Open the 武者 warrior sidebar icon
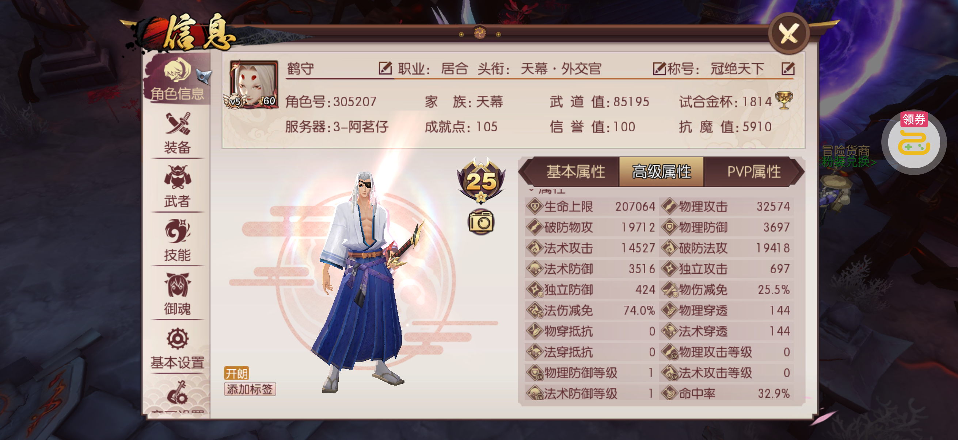958x440 pixels. click(x=178, y=187)
